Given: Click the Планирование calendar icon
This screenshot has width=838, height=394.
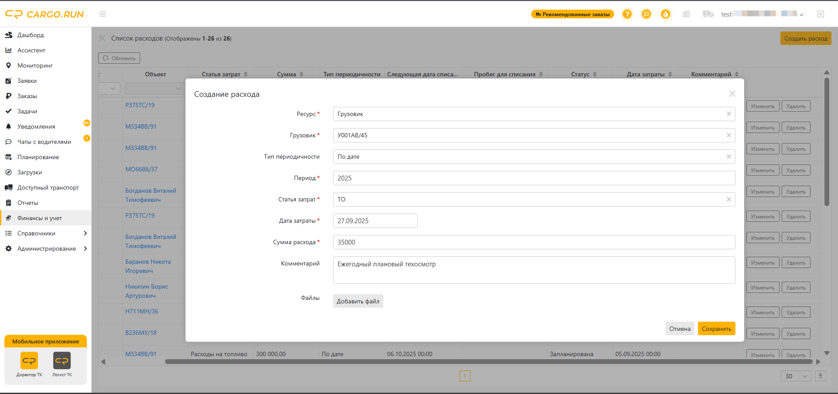Looking at the screenshot, I should pyautogui.click(x=8, y=157).
